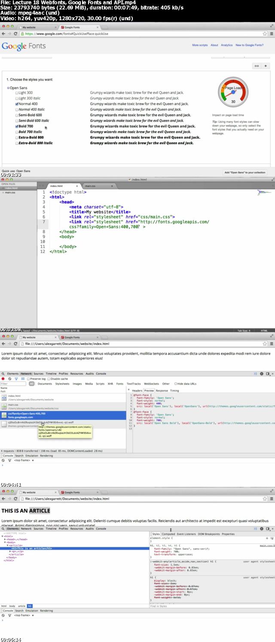Click the red record network log icon
Image resolution: width=275 pixels, height=642 pixels.
[3, 379]
